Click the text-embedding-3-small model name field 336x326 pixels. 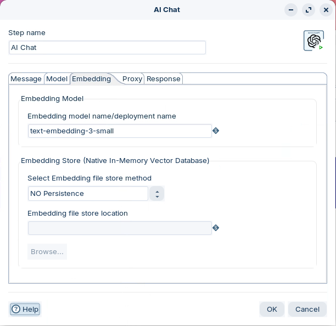120,131
